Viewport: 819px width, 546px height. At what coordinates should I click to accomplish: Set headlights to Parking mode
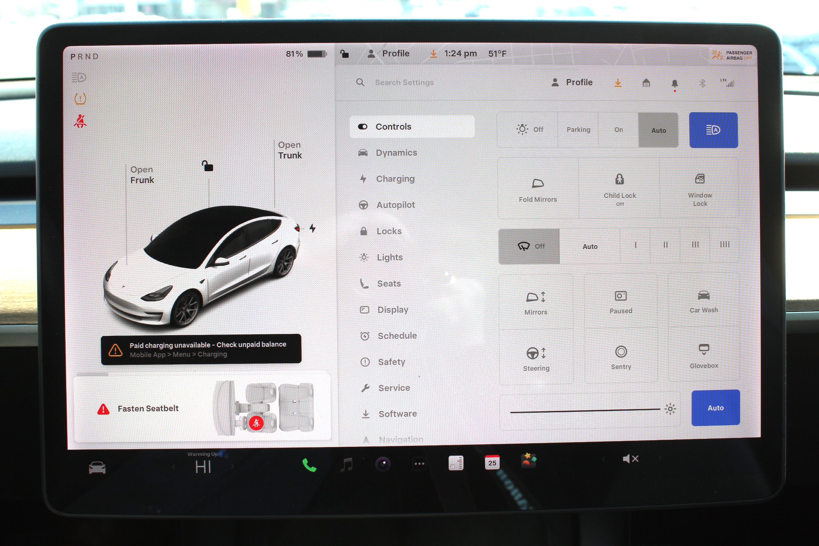(x=578, y=130)
